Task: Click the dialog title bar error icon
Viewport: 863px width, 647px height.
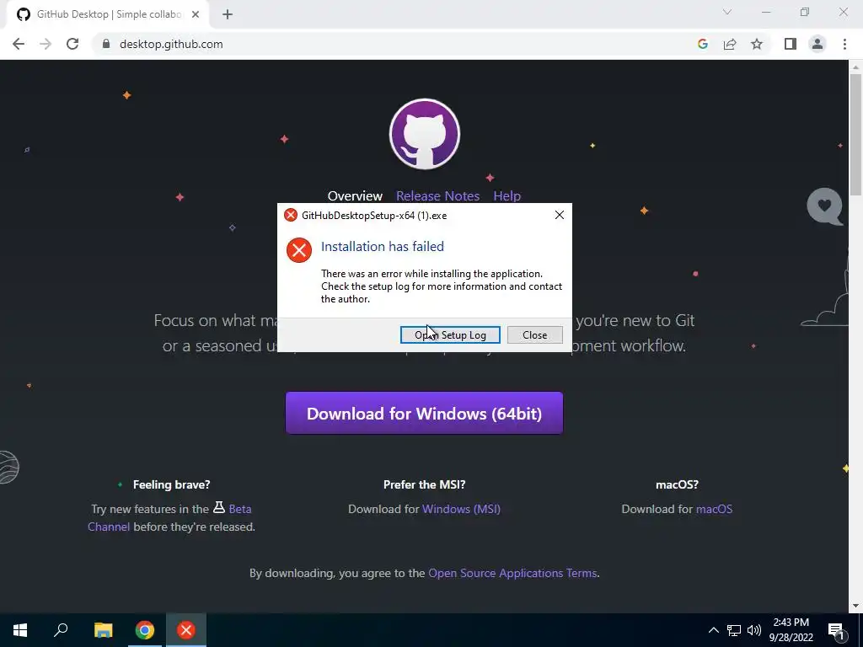Action: [x=291, y=215]
